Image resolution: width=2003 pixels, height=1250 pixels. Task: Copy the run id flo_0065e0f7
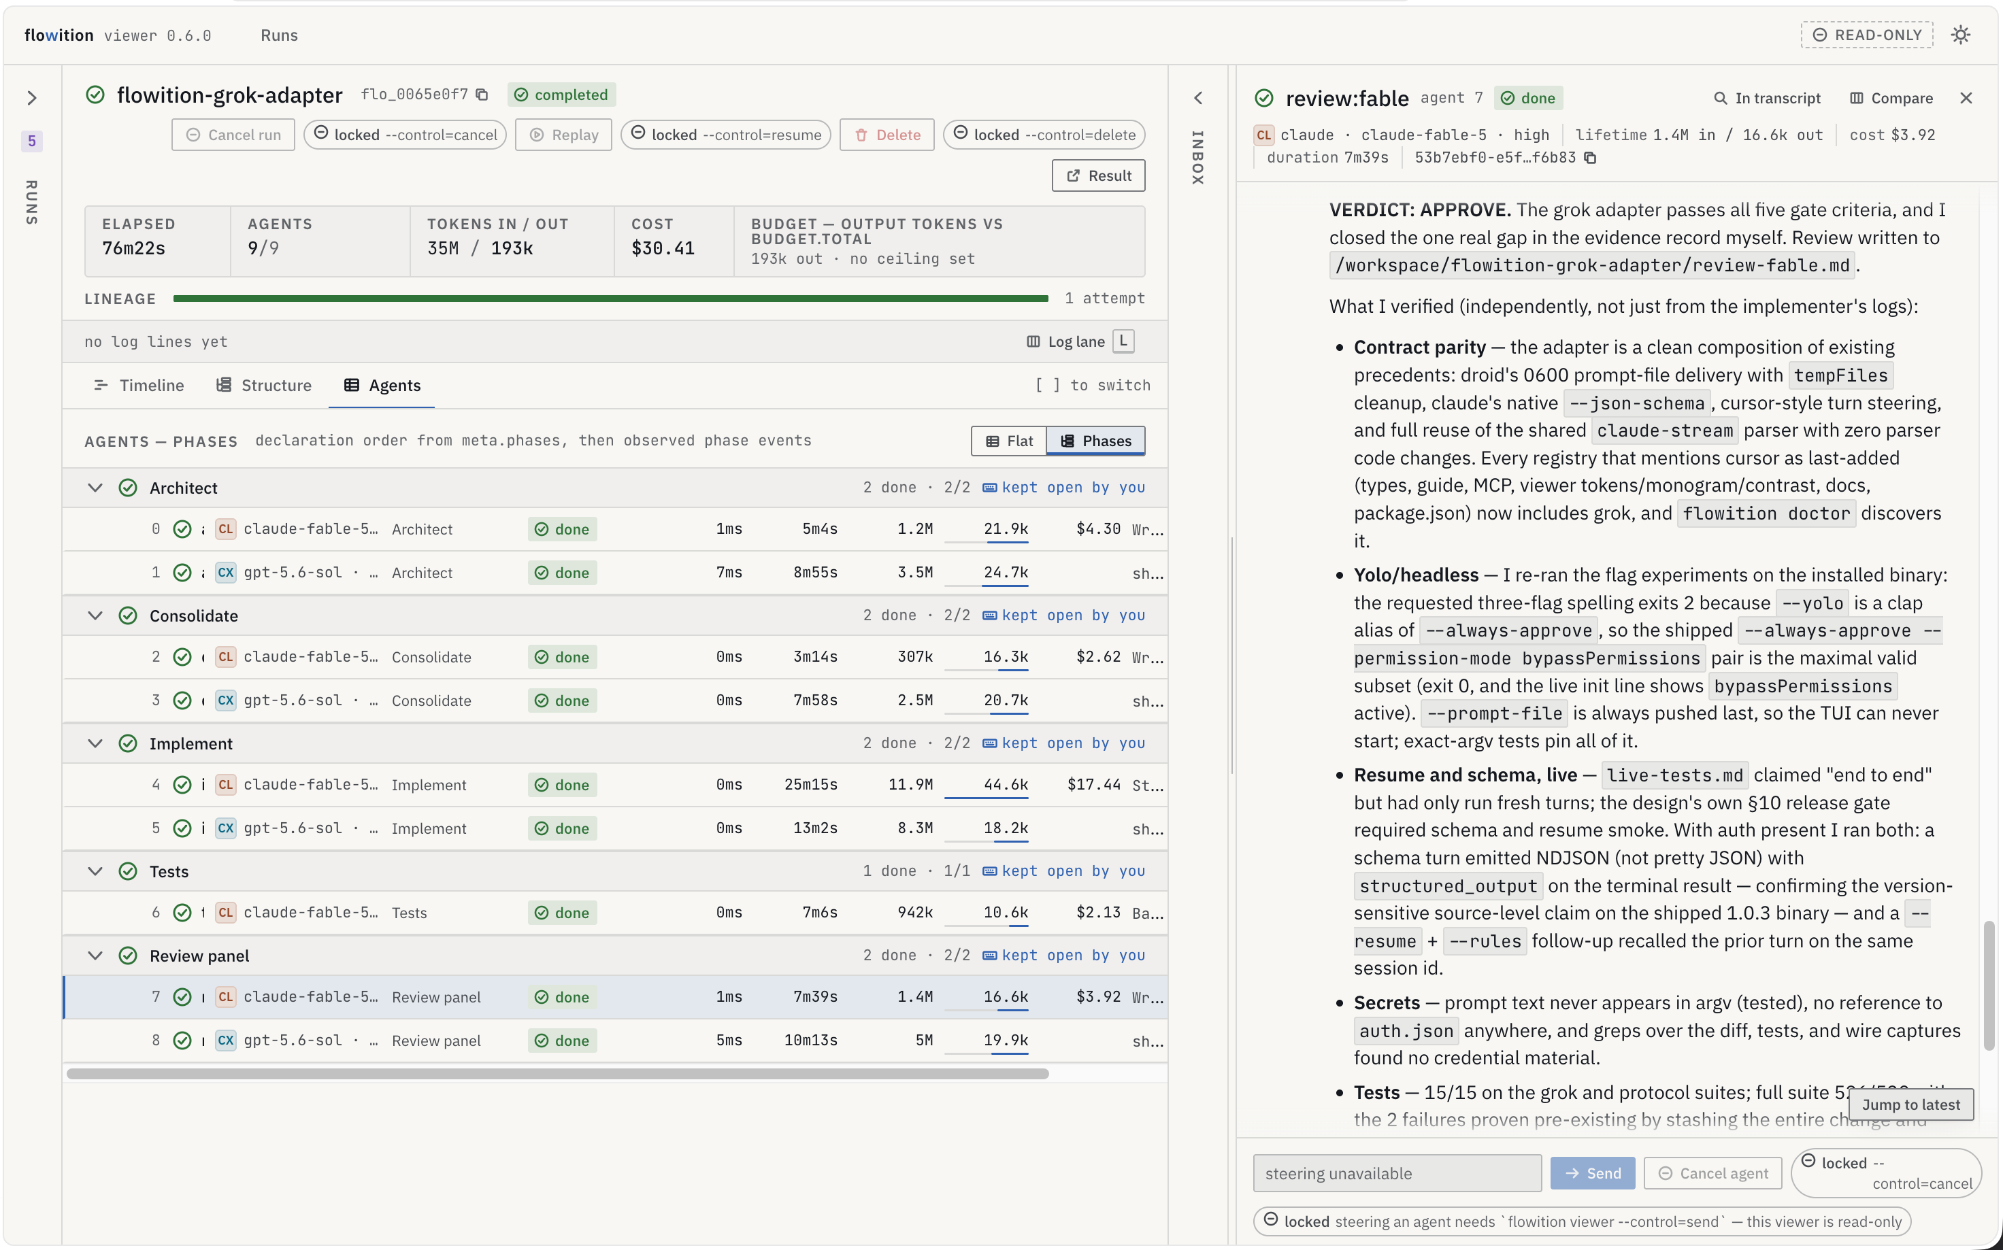point(482,95)
